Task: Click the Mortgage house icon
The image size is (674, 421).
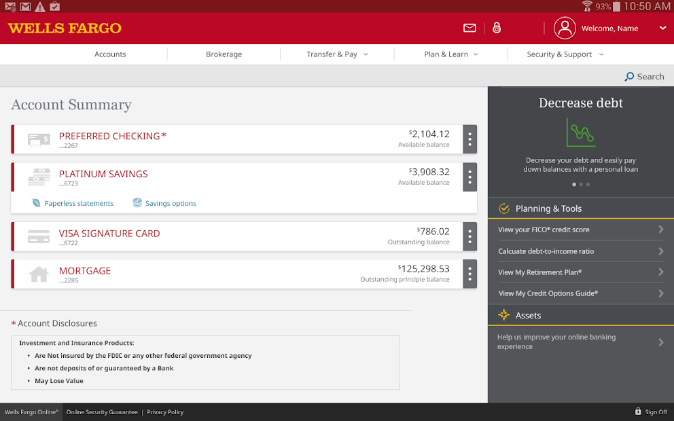Action: point(39,274)
